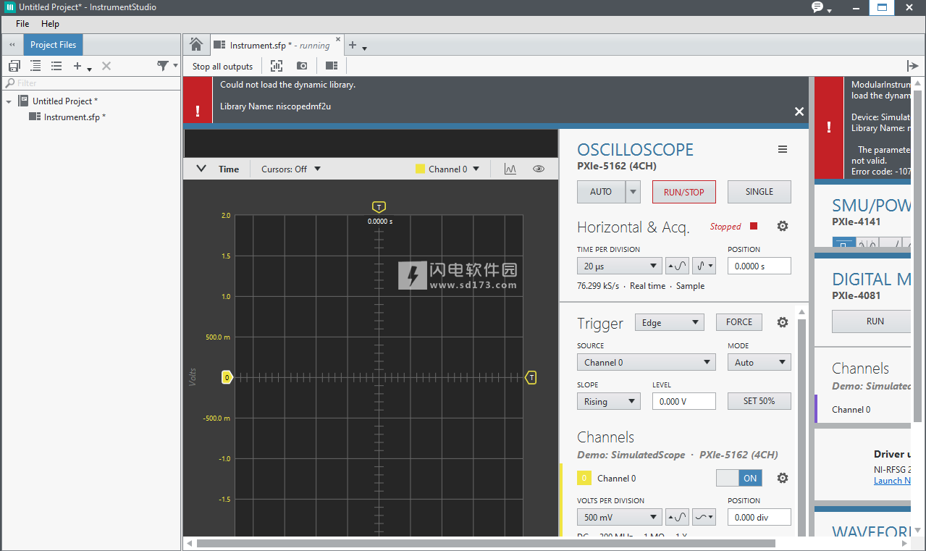Screen dimensions: 926x551
Task: Click the auto-scale bracket icon next to Stop all outputs
Action: [x=277, y=66]
